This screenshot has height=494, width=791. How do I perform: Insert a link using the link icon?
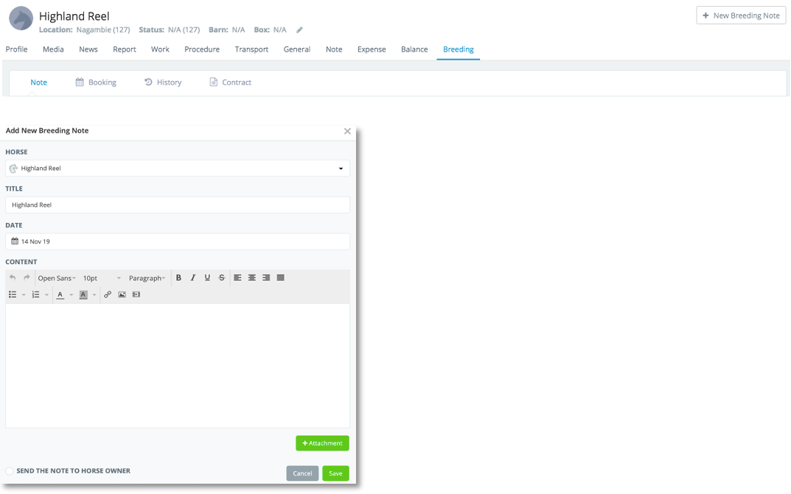[108, 294]
